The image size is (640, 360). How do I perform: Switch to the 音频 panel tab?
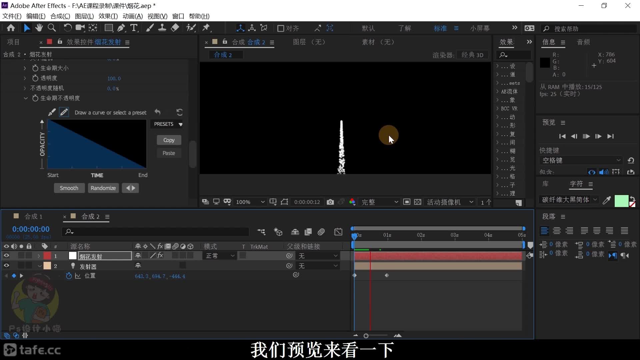pos(583,42)
